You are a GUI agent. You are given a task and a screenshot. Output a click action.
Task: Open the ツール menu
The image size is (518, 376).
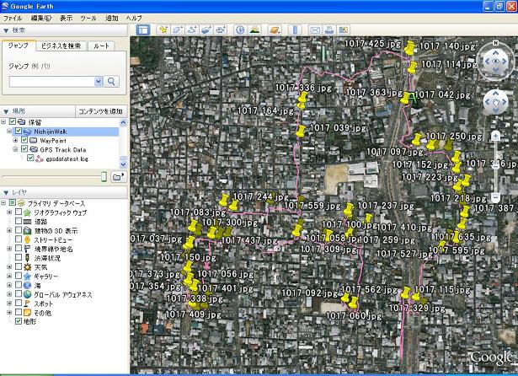click(88, 19)
